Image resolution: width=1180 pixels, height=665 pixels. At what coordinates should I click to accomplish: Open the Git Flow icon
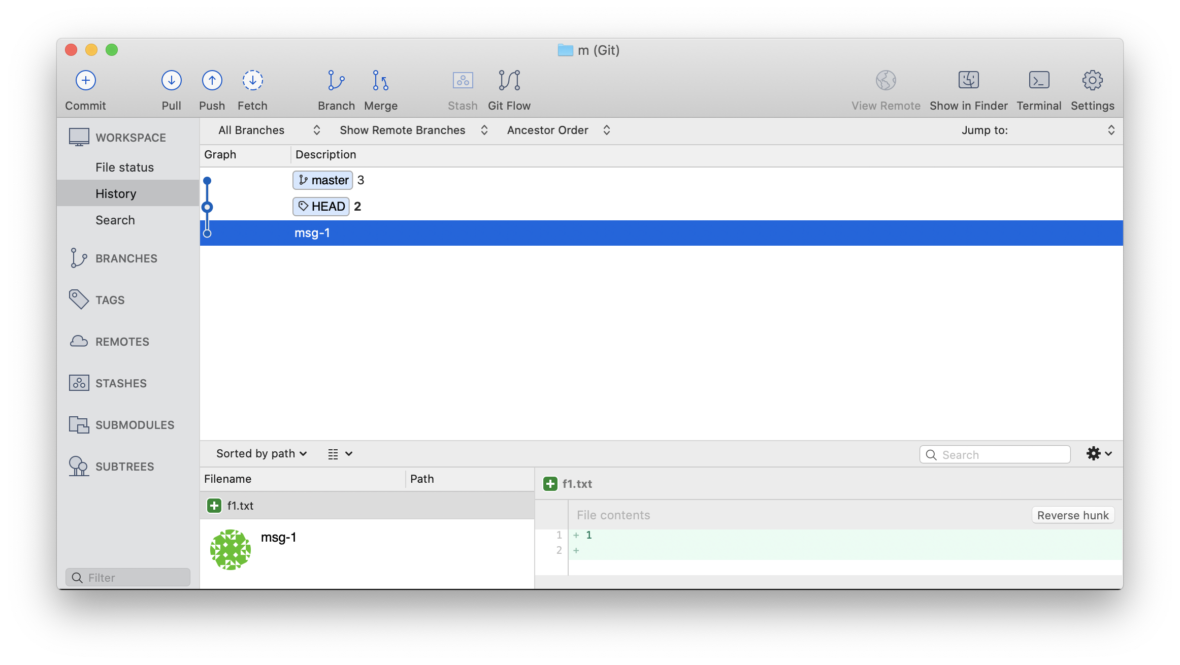(x=509, y=81)
